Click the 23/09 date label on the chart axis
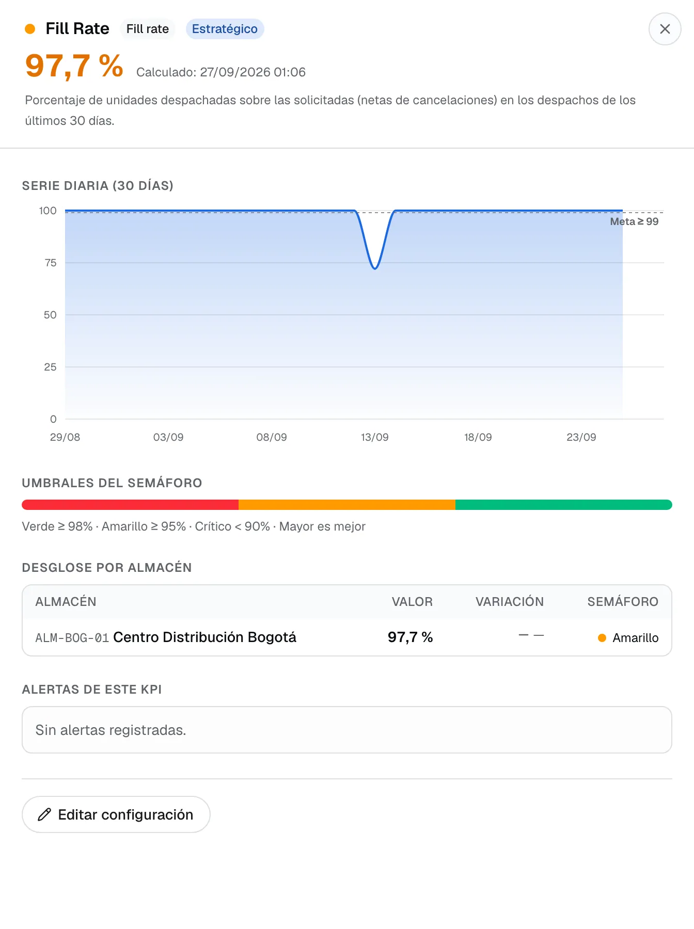Screen dimensions: 694x929 581,437
